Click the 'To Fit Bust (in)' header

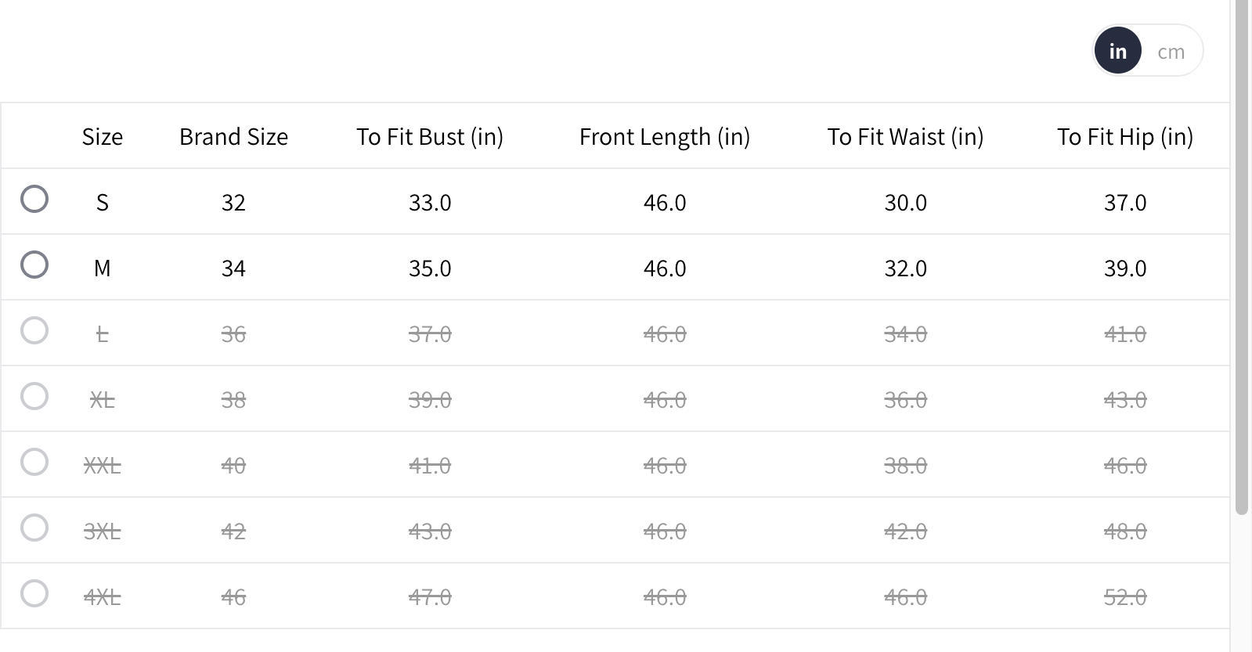(430, 137)
